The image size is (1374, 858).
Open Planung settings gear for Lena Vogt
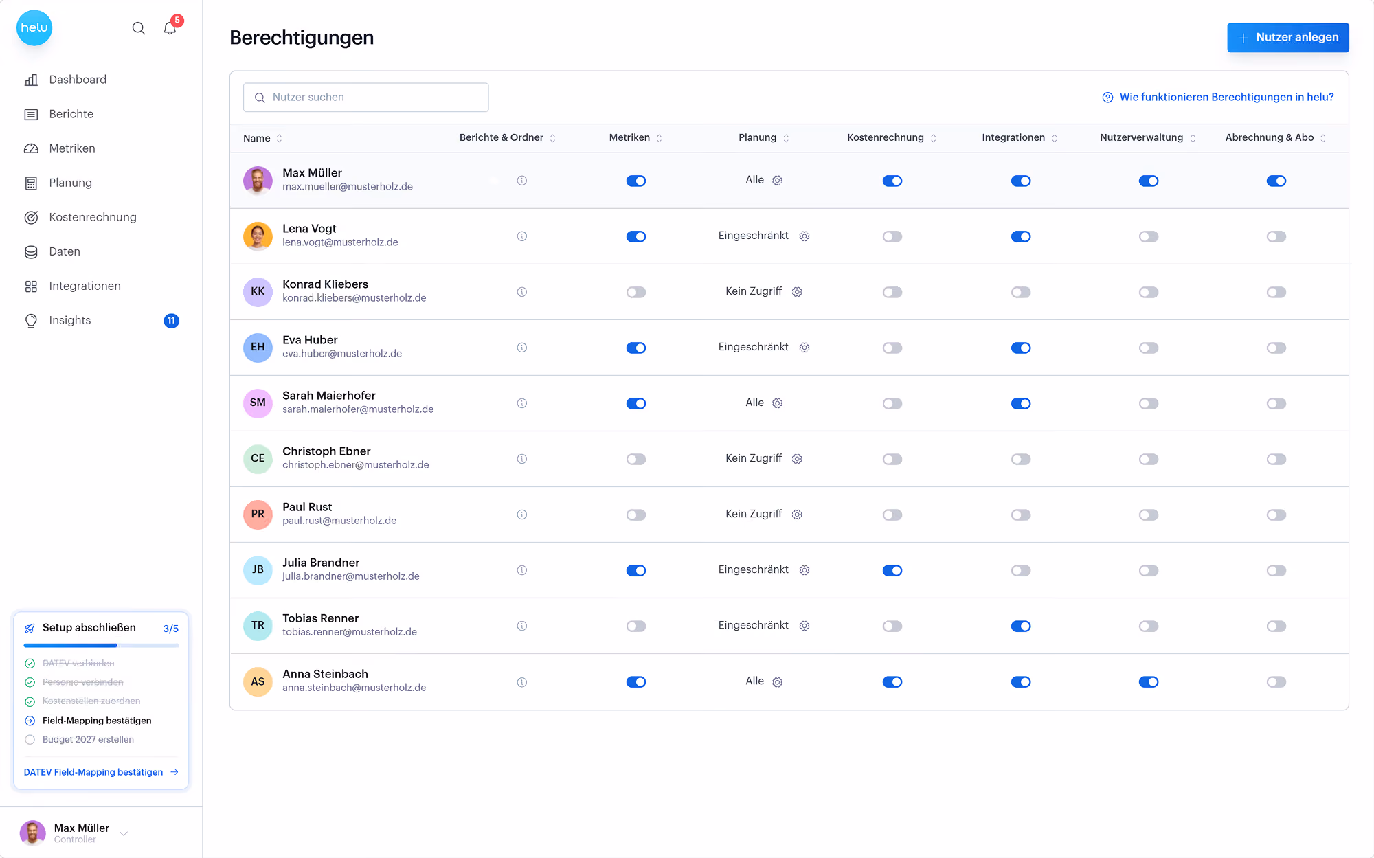point(804,236)
